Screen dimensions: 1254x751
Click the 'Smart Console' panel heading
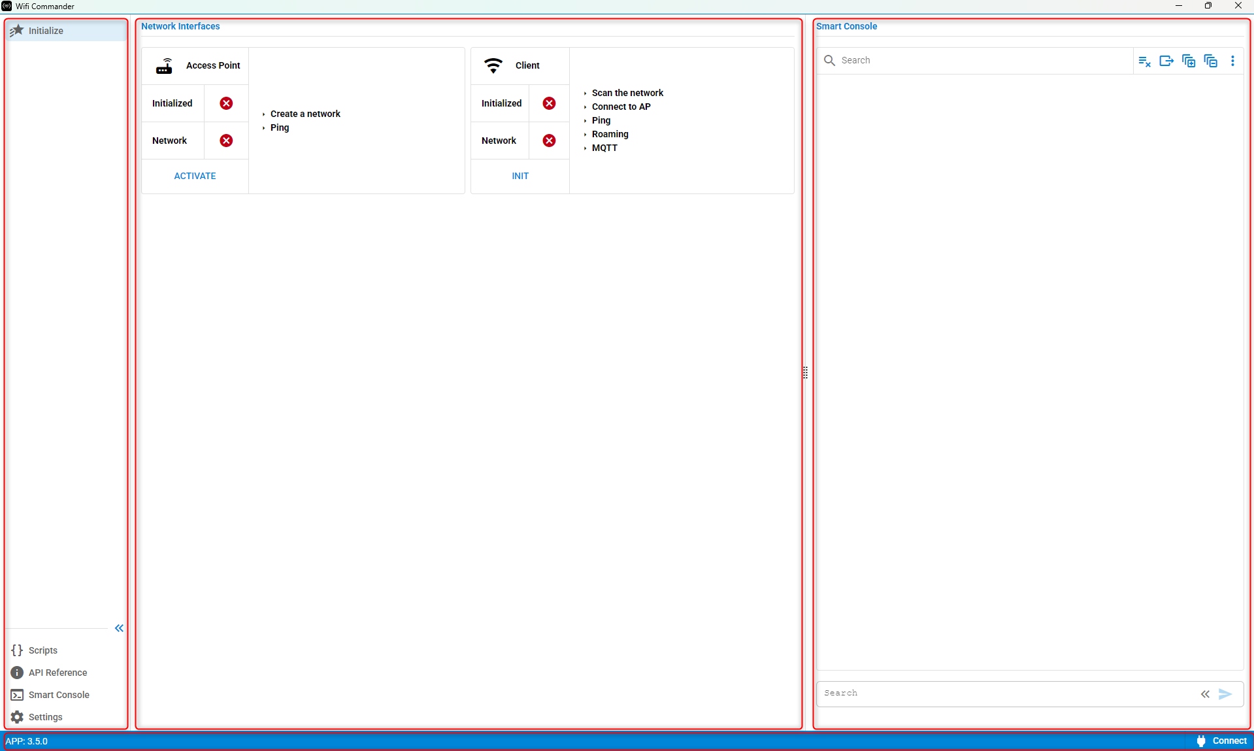[x=846, y=26]
